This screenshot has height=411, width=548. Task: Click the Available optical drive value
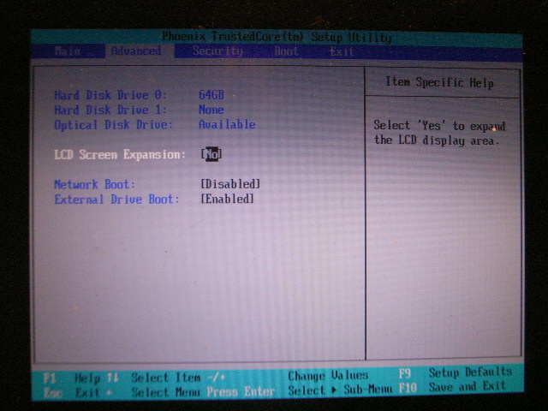tap(227, 124)
